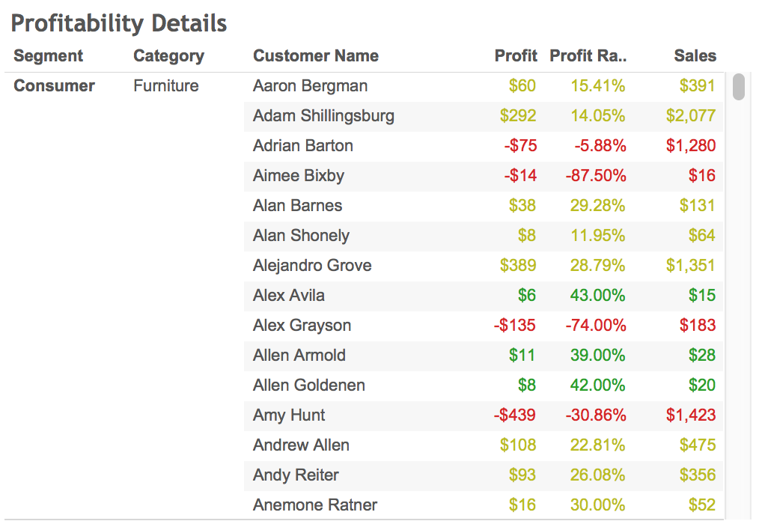
Task: Select the Profit Ratio column header
Action: (x=588, y=56)
